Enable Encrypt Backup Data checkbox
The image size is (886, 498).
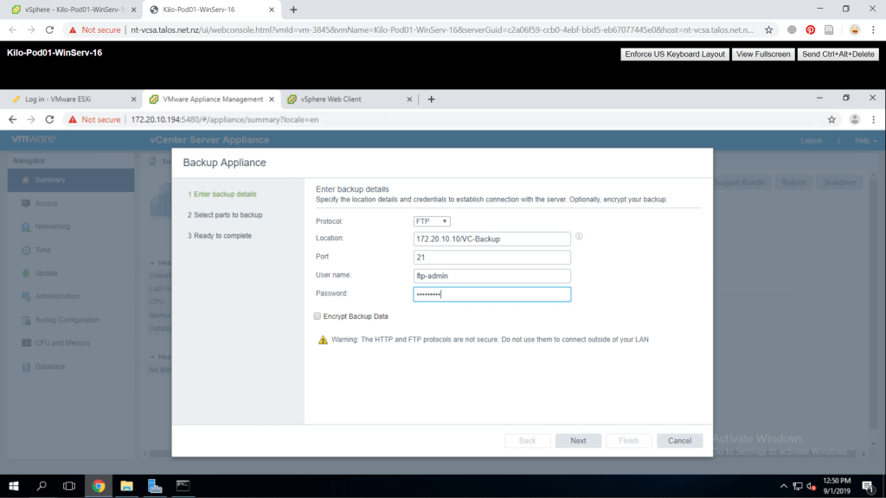[x=318, y=316]
